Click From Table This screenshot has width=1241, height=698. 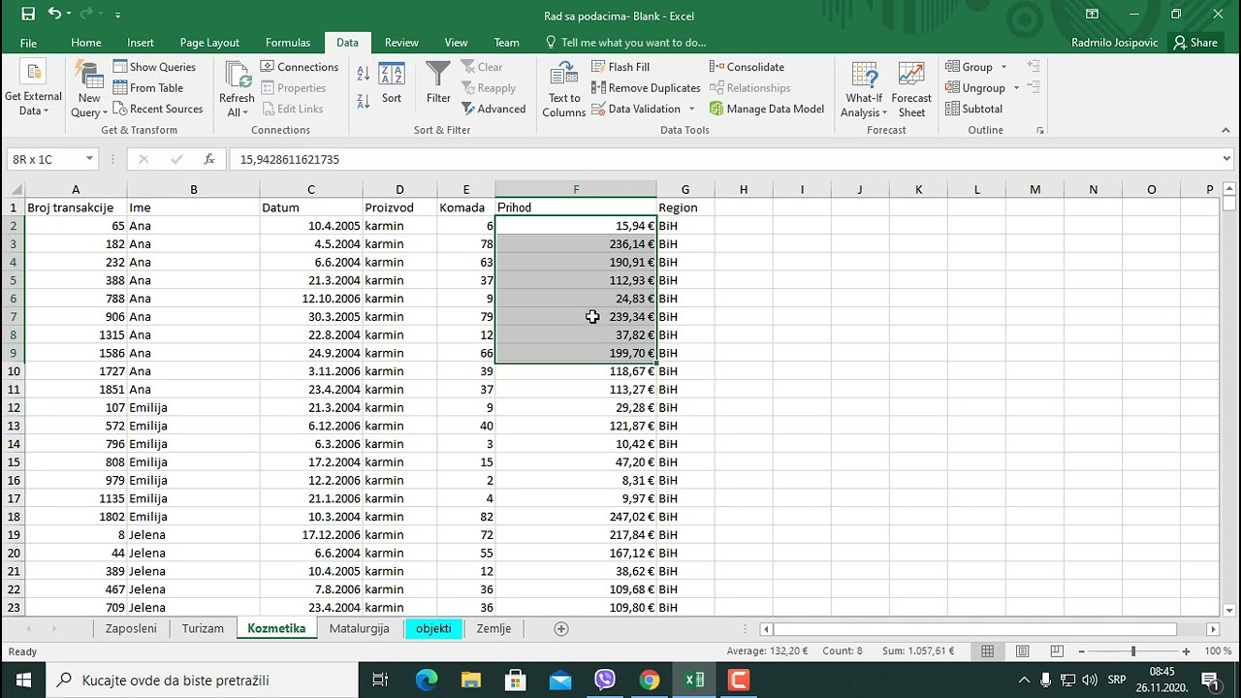pos(148,88)
